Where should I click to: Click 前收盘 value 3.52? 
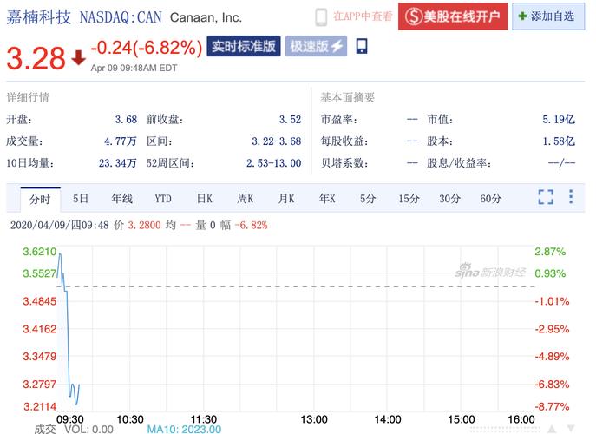[290, 120]
